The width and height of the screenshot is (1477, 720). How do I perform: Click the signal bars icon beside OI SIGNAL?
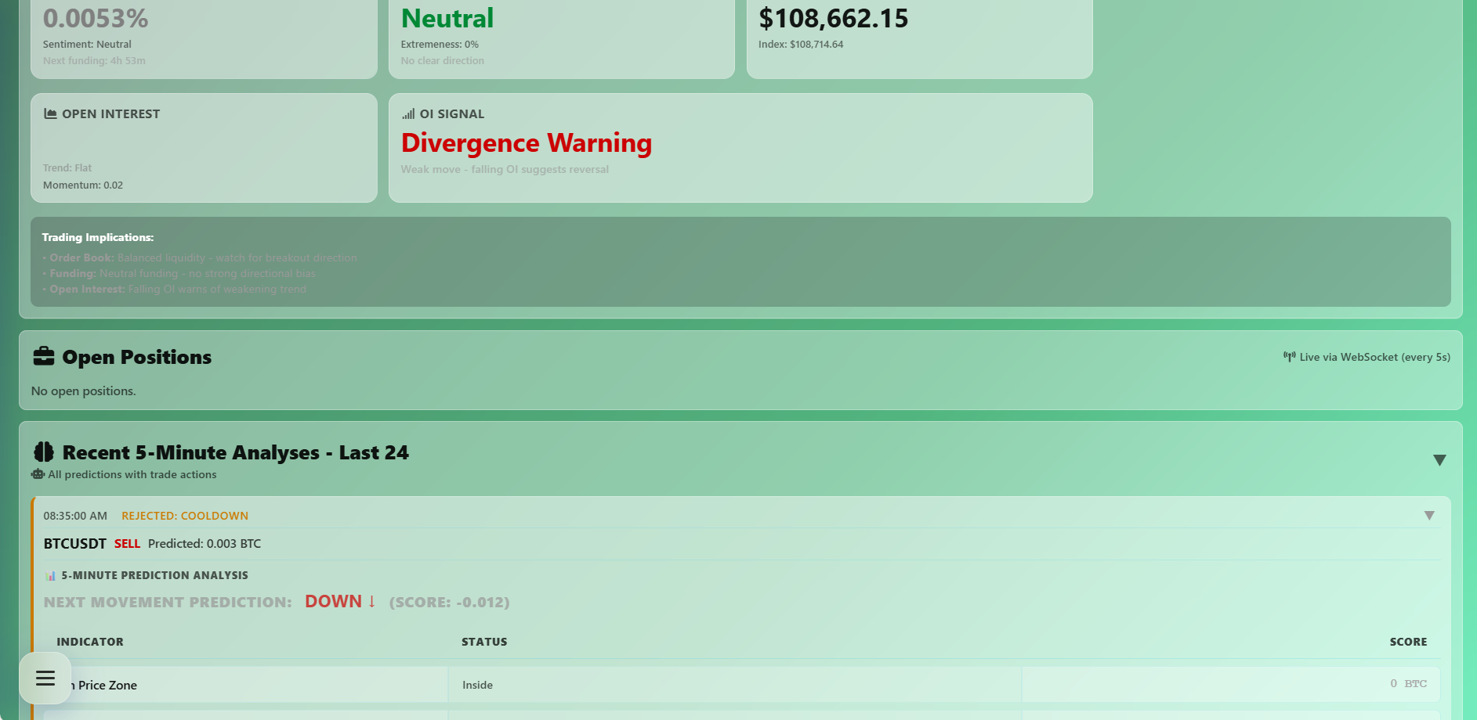[x=408, y=113]
